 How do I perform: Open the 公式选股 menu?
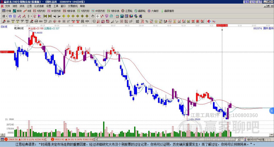pyautogui.click(x=39, y=6)
